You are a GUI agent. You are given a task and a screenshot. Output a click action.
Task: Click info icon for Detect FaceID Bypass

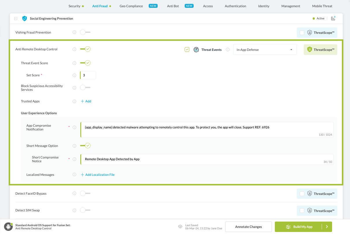point(74,194)
